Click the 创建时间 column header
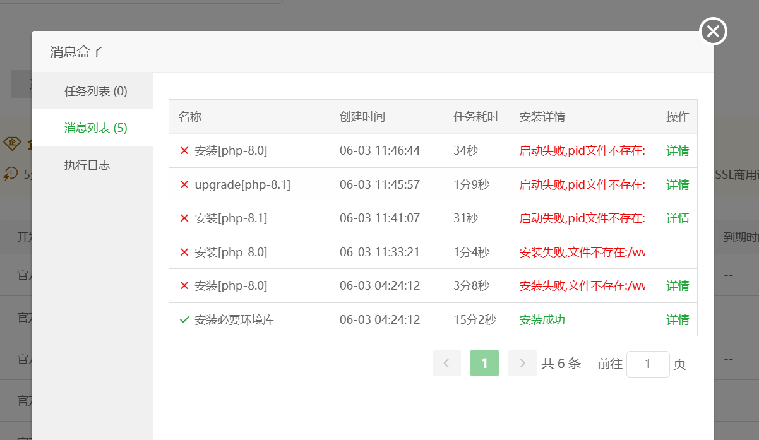759x440 pixels. point(362,117)
